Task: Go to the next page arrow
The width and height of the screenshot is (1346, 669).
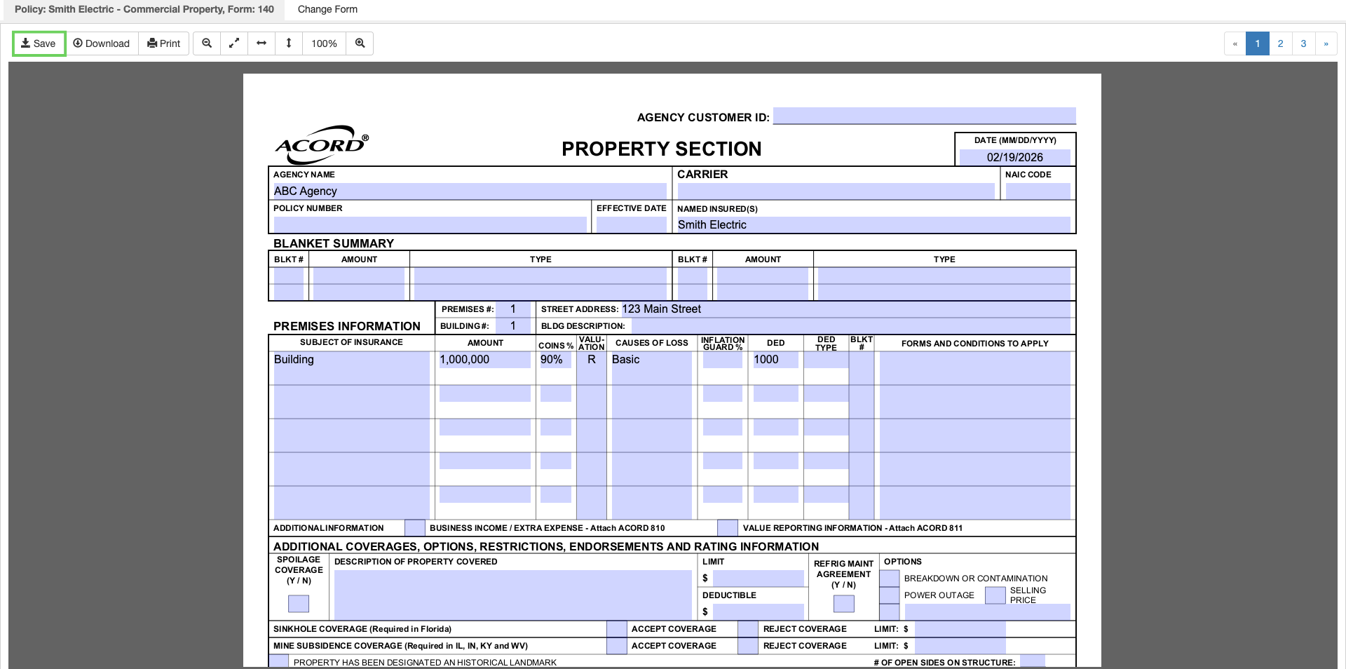Action: point(1326,43)
